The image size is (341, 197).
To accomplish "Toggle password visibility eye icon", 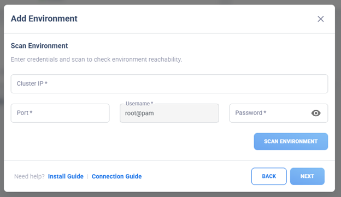I will pyautogui.click(x=316, y=113).
